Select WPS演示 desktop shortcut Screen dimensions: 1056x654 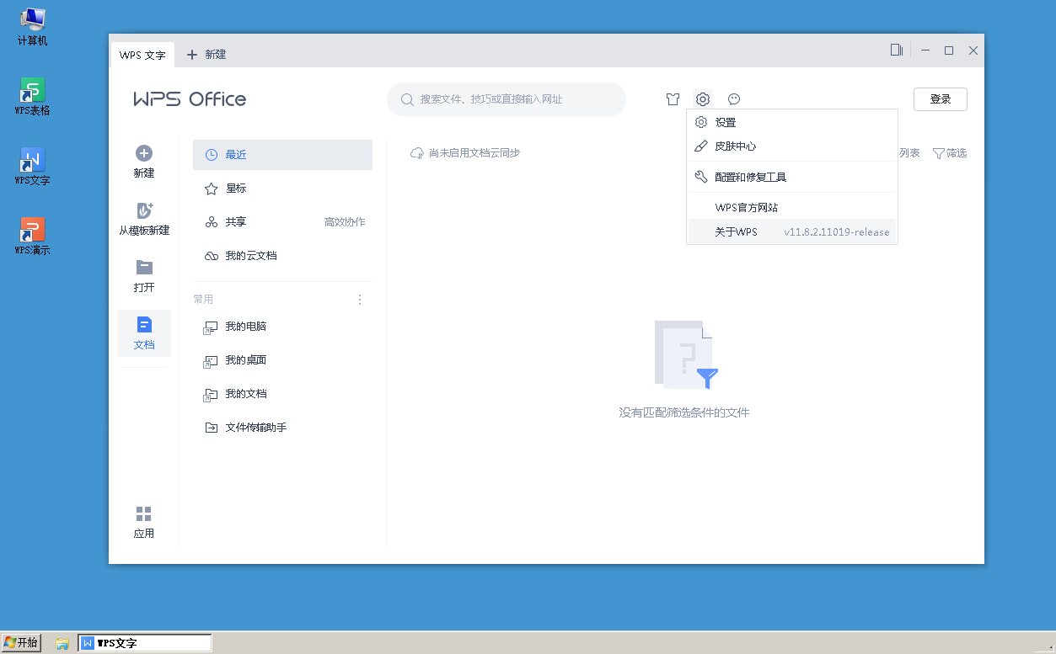point(33,237)
